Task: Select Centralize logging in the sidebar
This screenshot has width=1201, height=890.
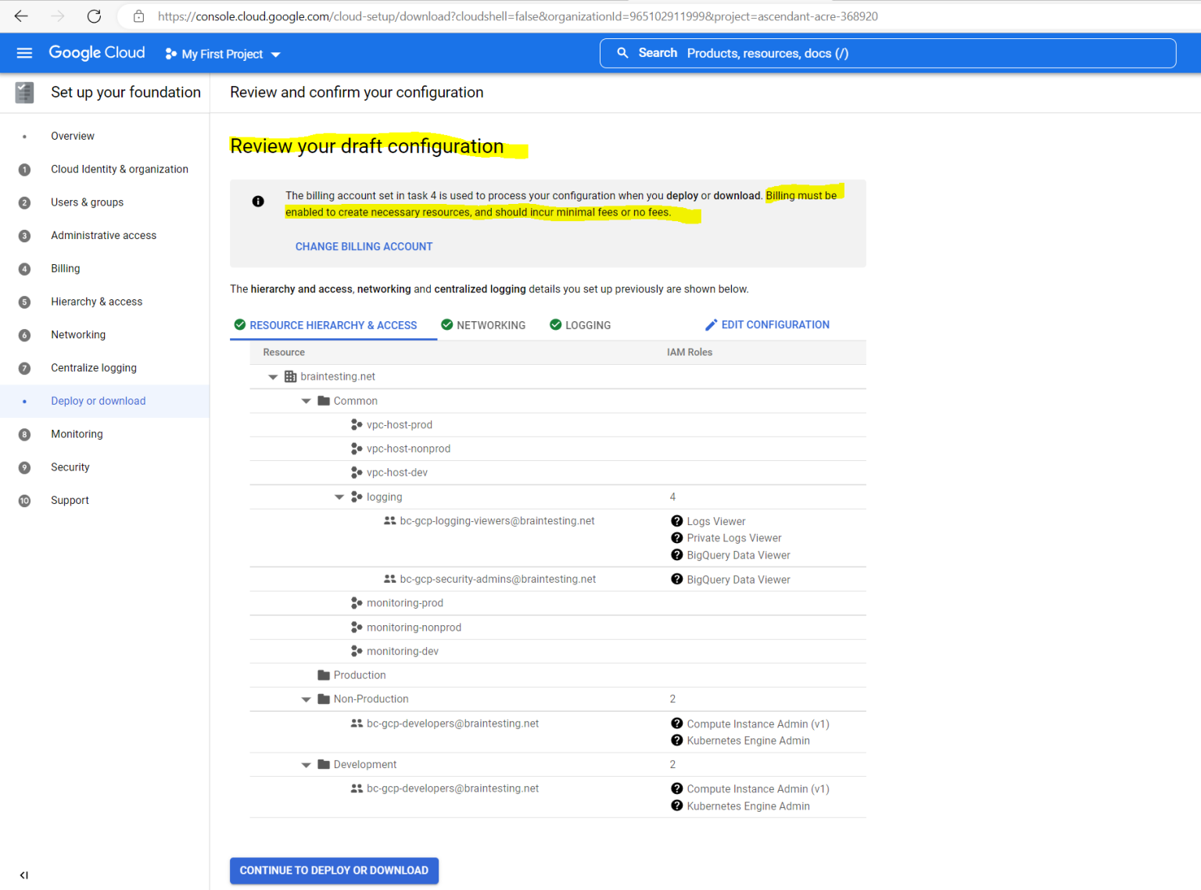Action: [x=94, y=367]
